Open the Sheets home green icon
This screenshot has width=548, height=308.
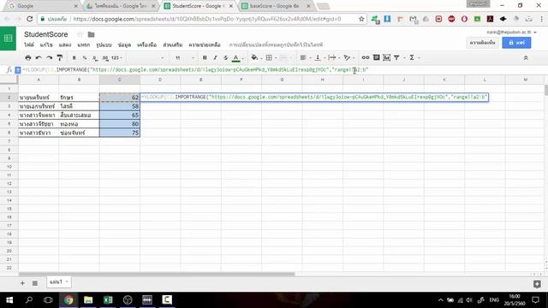tap(8, 38)
